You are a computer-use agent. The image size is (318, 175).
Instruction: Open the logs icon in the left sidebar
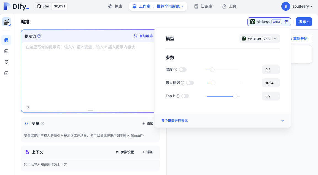click(6, 62)
